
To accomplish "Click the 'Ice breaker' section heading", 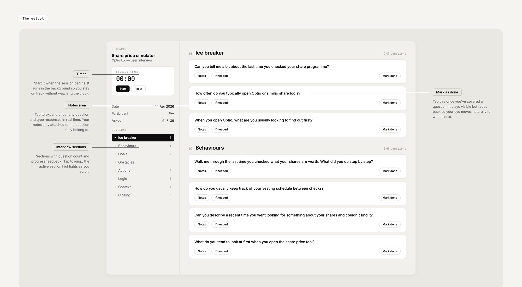I will click(210, 53).
